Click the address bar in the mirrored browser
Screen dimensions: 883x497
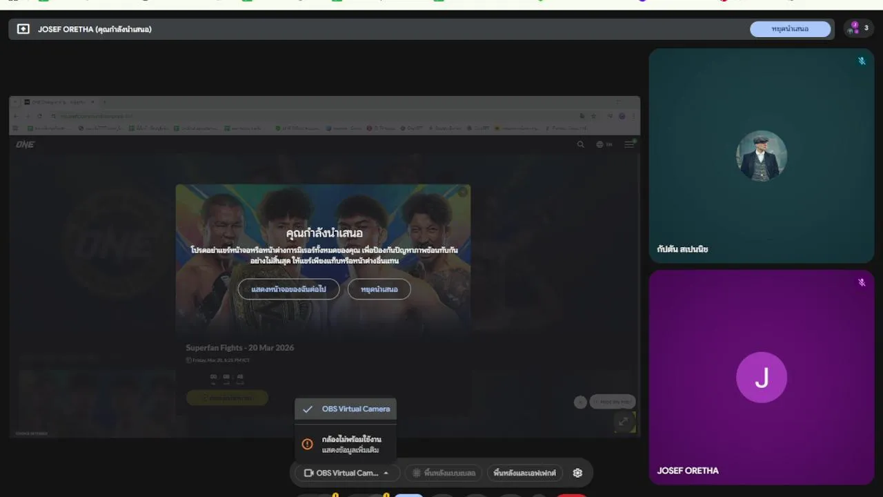pyautogui.click(x=314, y=116)
